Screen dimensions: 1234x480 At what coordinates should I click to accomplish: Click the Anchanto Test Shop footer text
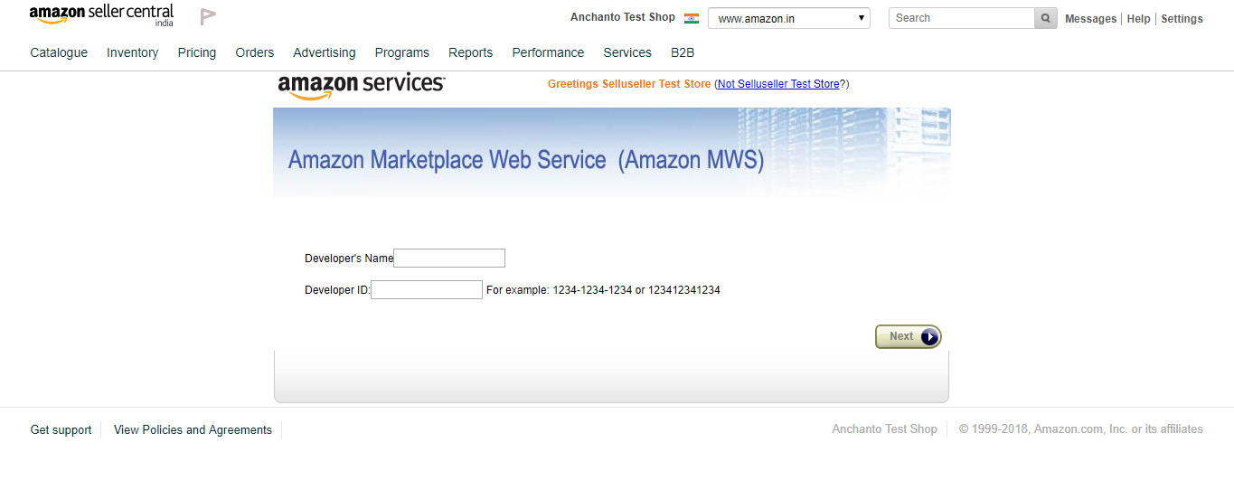point(884,429)
